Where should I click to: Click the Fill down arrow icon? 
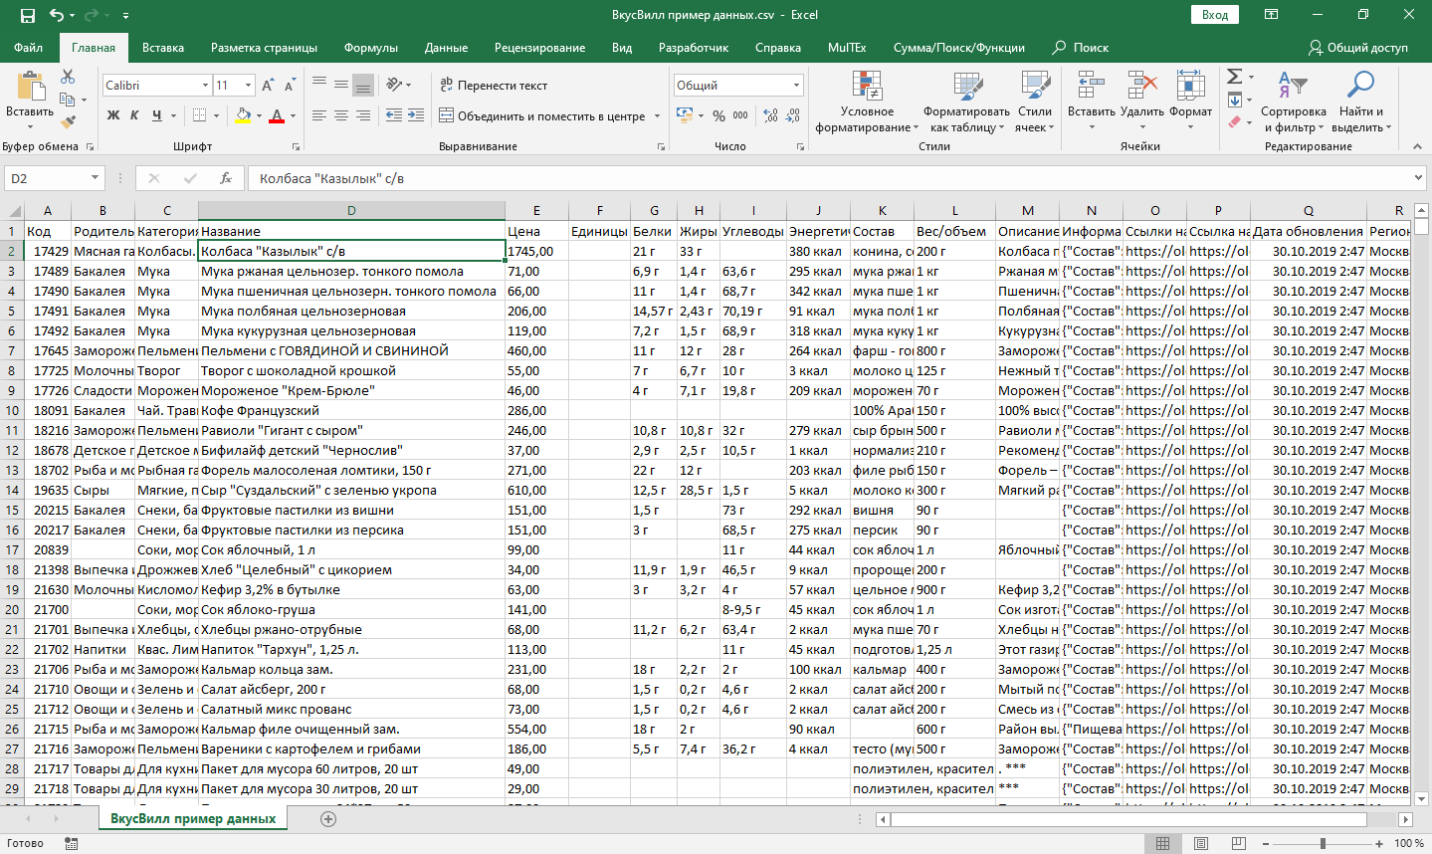click(x=1234, y=100)
